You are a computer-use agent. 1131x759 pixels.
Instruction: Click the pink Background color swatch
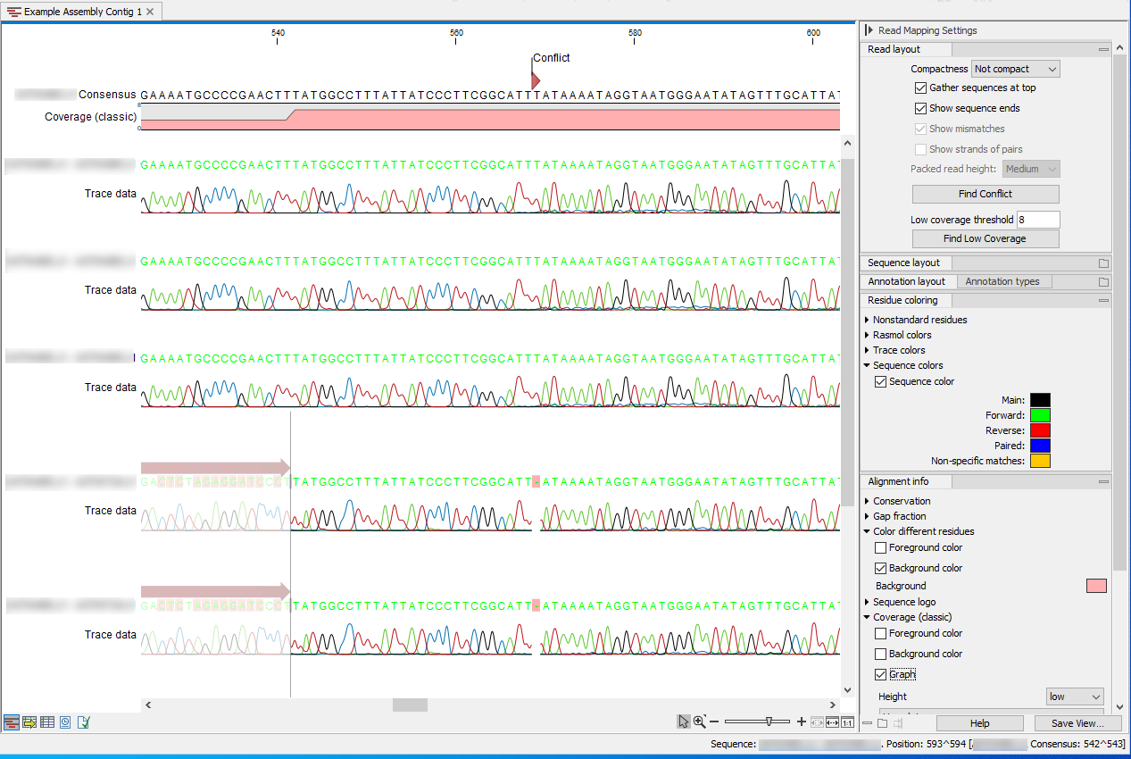[x=1096, y=586]
